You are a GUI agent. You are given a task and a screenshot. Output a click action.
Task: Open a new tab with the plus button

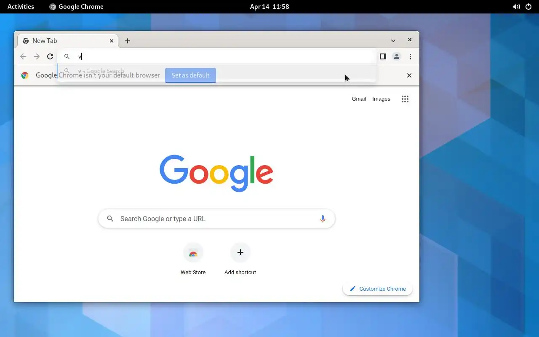pyautogui.click(x=128, y=41)
